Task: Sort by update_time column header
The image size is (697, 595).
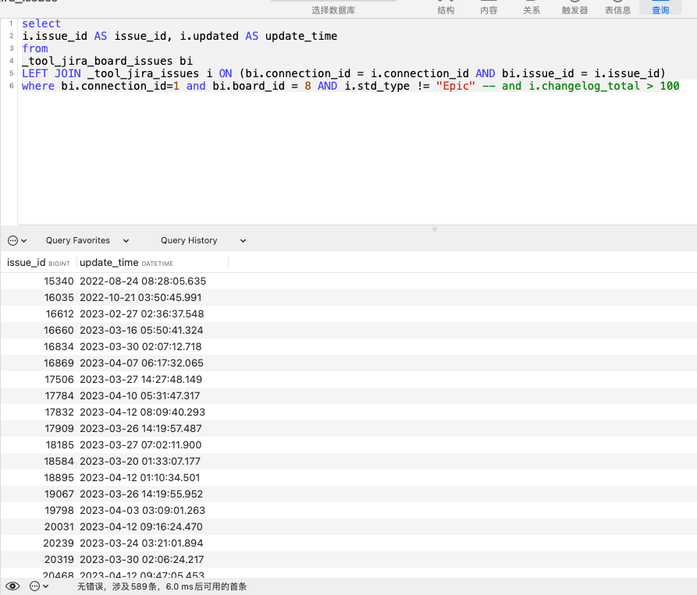Action: (x=152, y=263)
